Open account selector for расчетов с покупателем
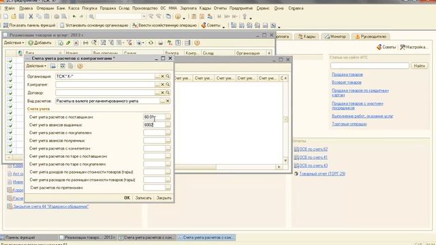Image resolution: width=436 pixels, height=245 pixels. point(168,133)
